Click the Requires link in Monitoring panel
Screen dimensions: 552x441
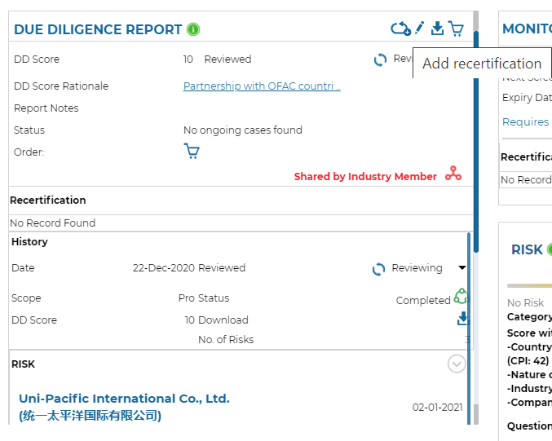(x=525, y=122)
